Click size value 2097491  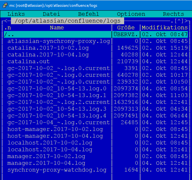[x=126, y=116]
